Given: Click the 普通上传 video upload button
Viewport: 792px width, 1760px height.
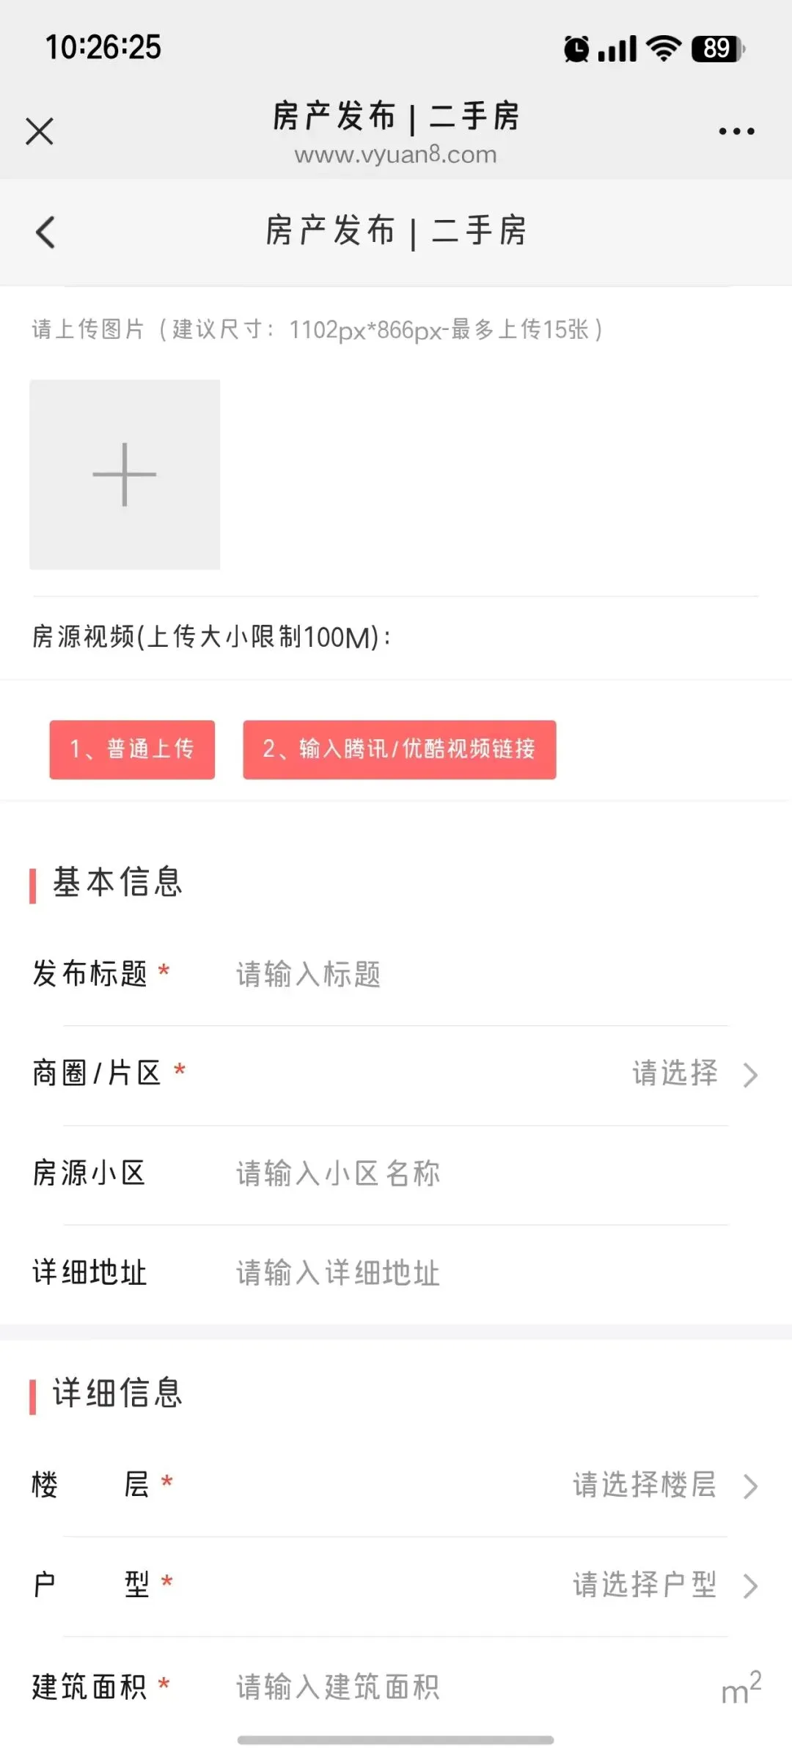Looking at the screenshot, I should [x=132, y=749].
